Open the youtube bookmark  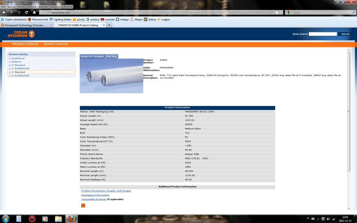click(108, 20)
